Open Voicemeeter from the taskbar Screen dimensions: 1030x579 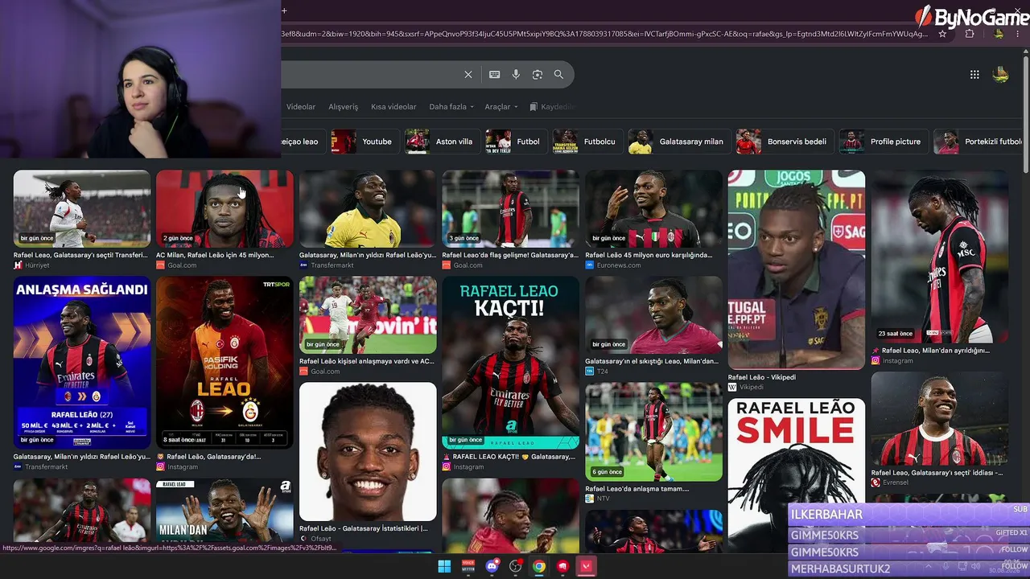468,566
